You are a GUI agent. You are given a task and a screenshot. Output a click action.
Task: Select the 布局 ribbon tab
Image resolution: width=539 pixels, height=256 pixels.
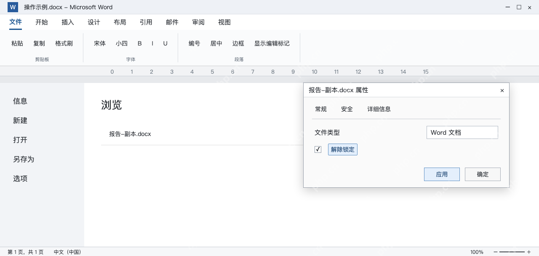(120, 22)
